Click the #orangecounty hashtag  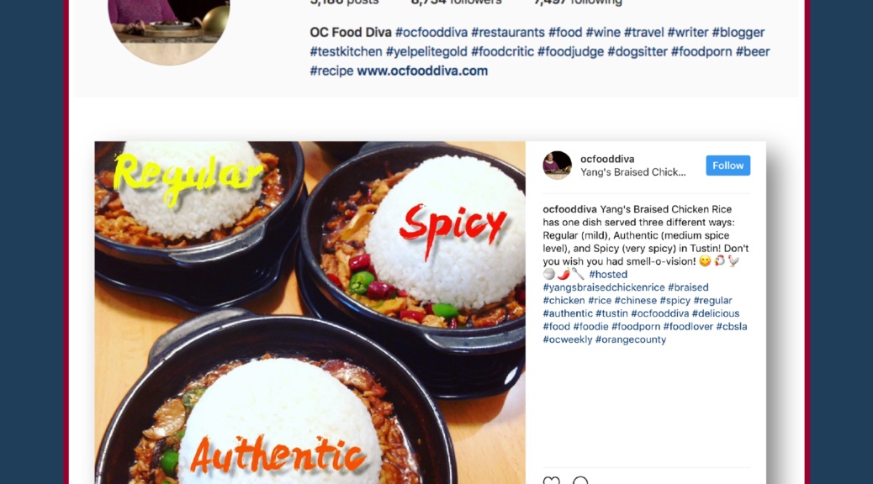630,339
